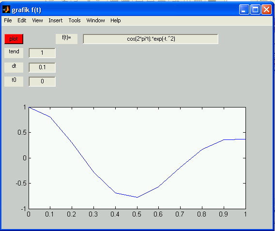Select the t0 value field
The width and height of the screenshot is (275, 231).
(42, 81)
